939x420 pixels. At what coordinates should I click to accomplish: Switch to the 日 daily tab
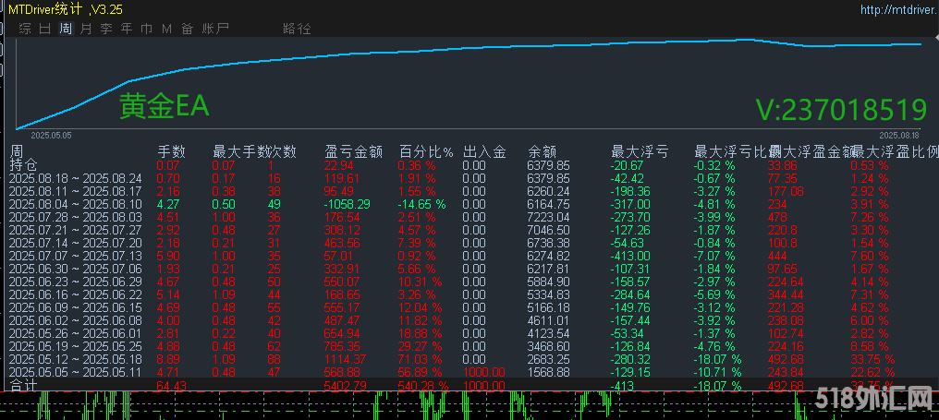pos(45,28)
